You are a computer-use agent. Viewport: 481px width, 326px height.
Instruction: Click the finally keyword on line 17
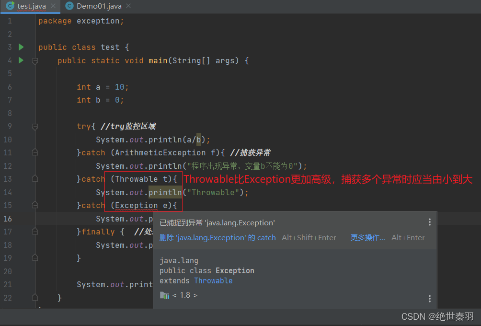pos(98,232)
